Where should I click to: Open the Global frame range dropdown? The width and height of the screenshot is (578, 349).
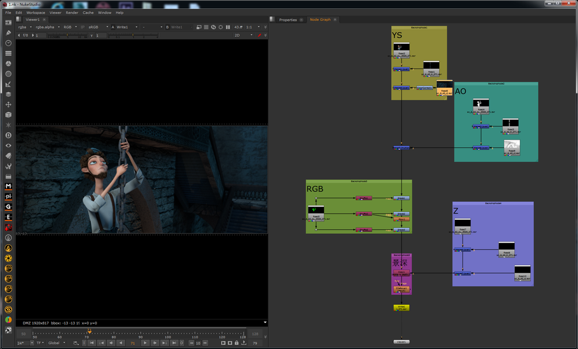57,343
